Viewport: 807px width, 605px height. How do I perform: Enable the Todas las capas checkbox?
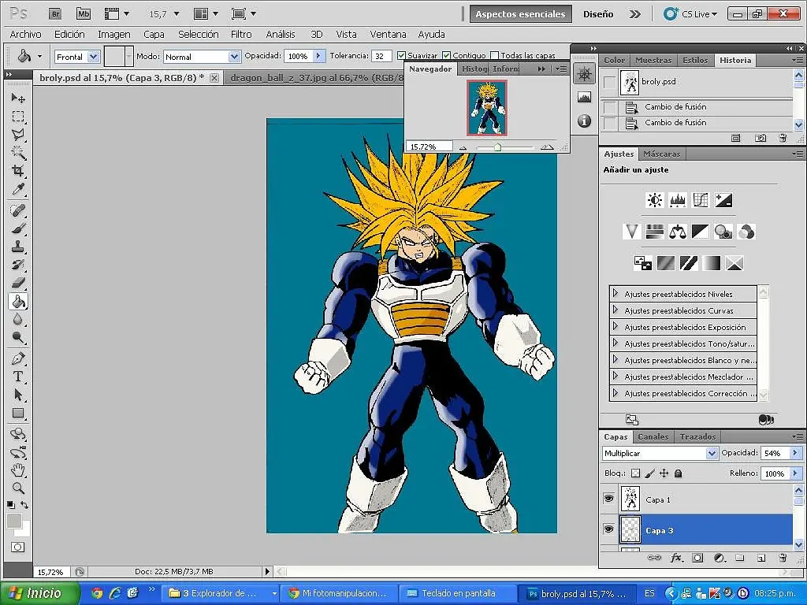click(x=495, y=56)
